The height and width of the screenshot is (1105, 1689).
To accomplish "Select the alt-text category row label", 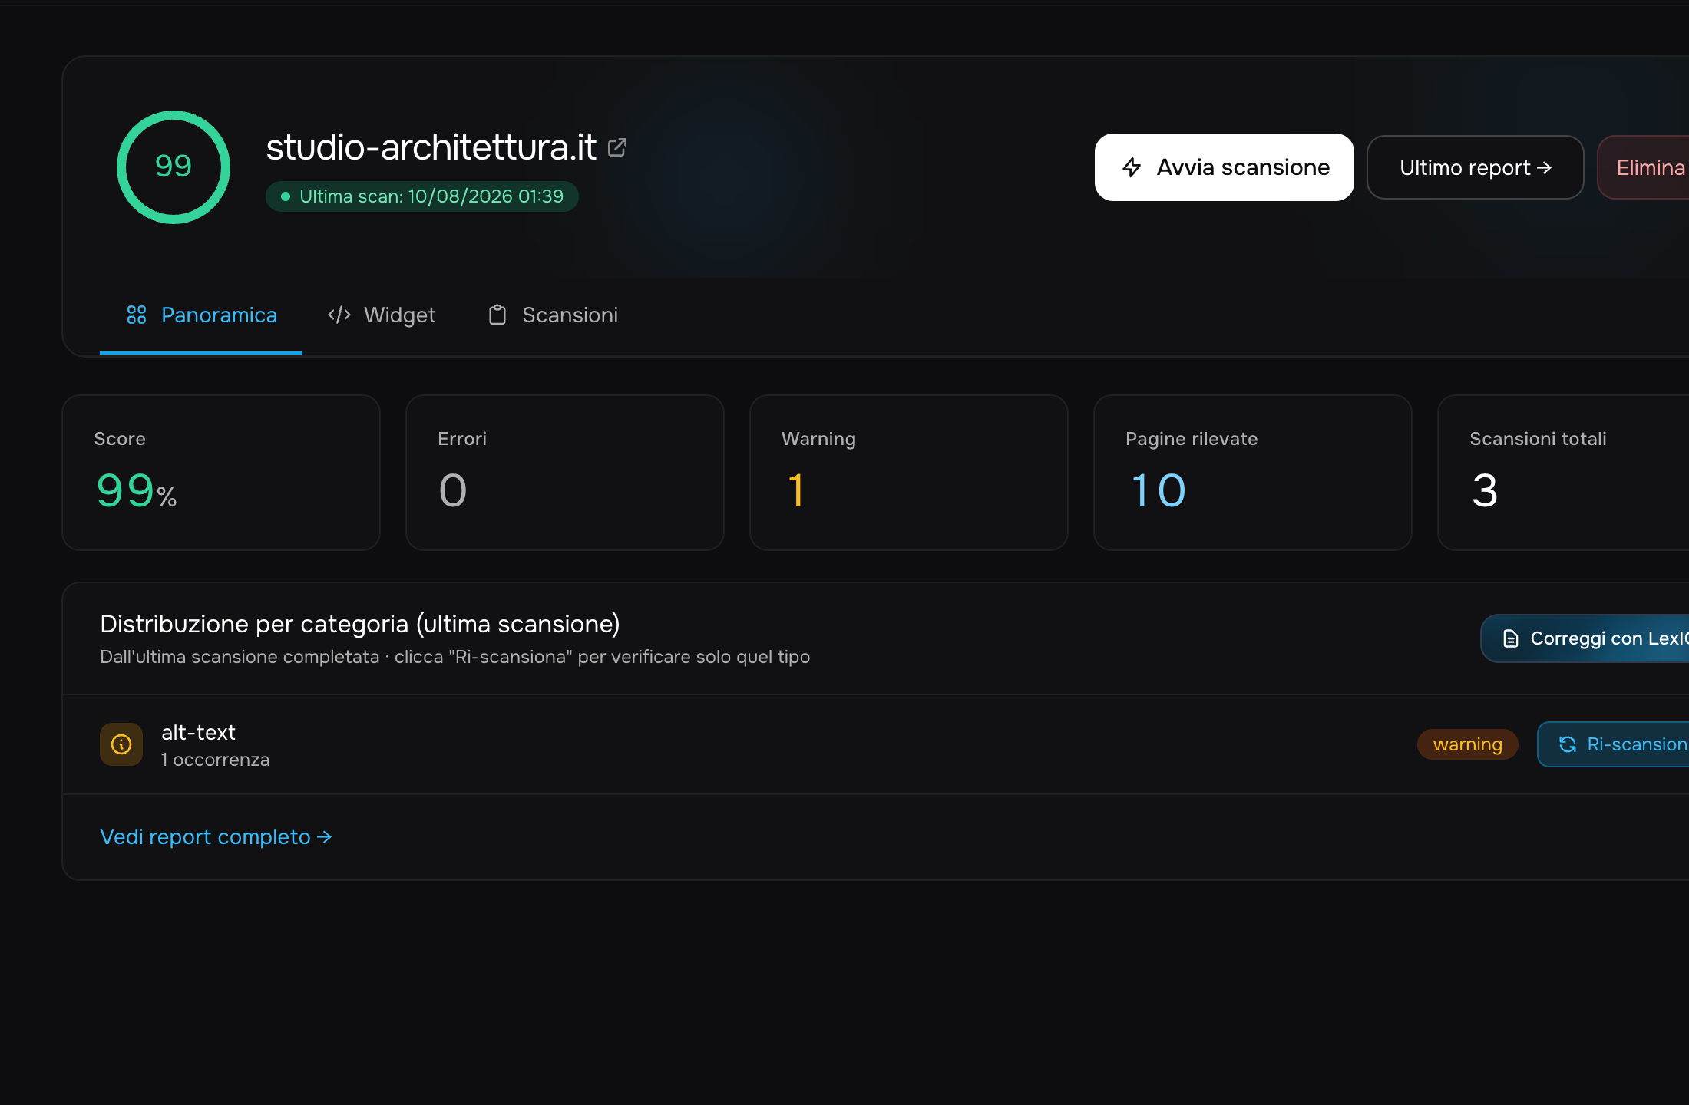I will (198, 733).
